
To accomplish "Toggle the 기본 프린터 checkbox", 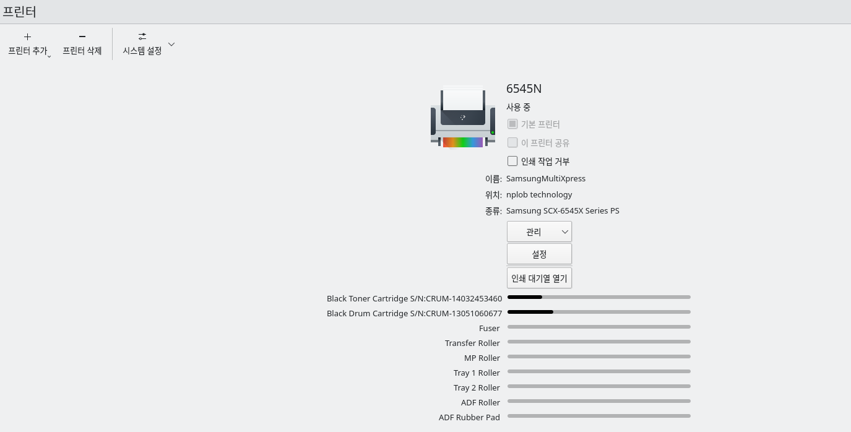I will pyautogui.click(x=512, y=124).
